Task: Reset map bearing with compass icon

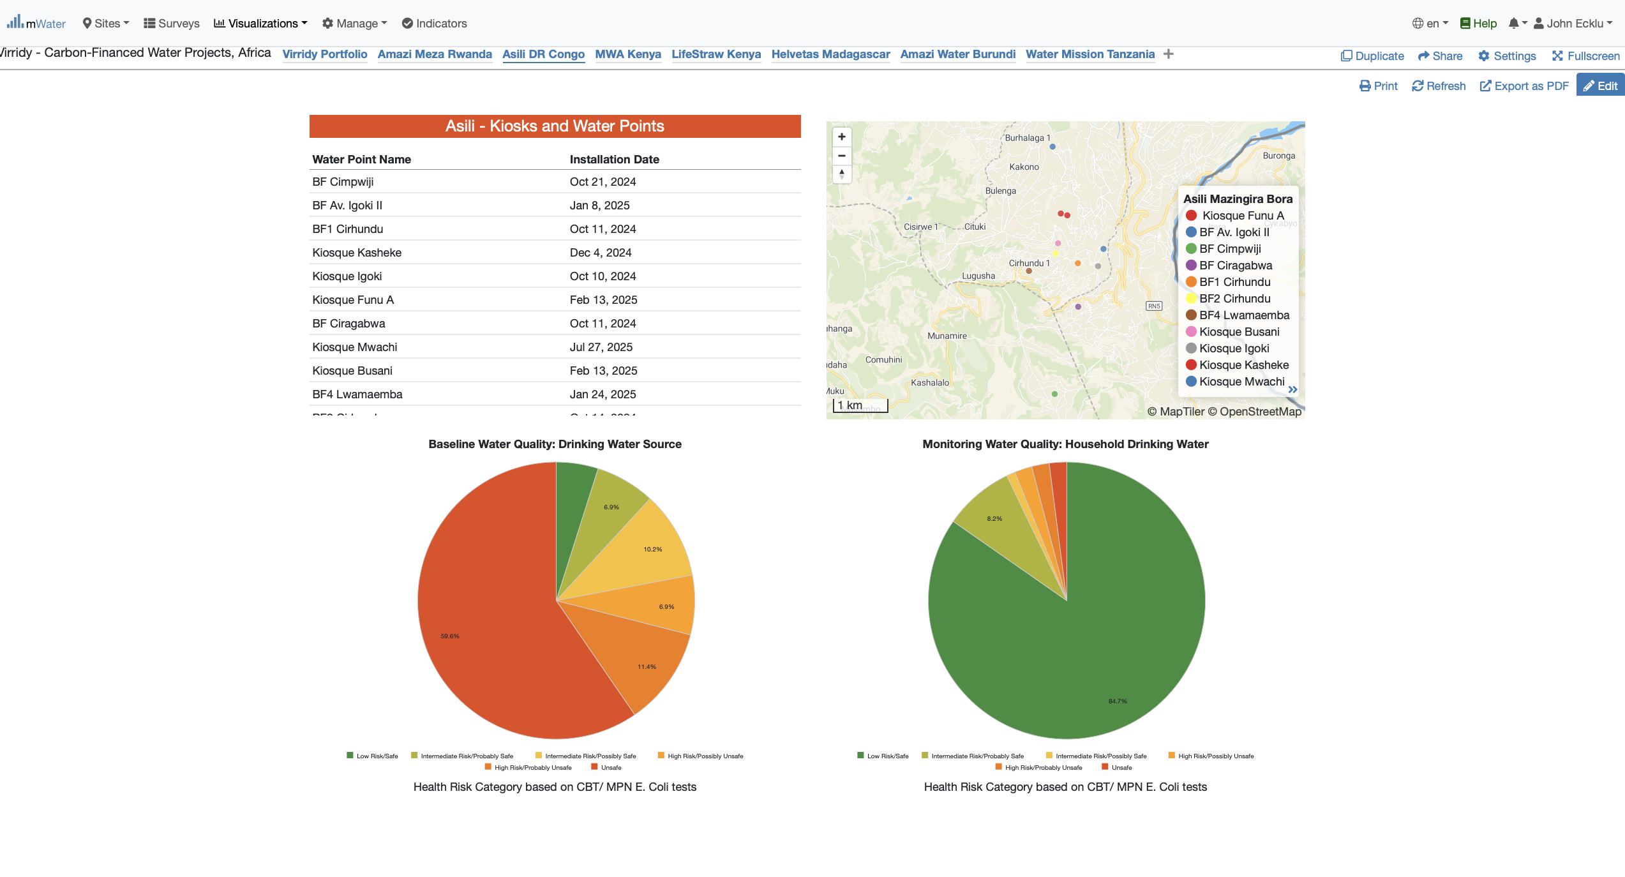Action: pyautogui.click(x=842, y=174)
